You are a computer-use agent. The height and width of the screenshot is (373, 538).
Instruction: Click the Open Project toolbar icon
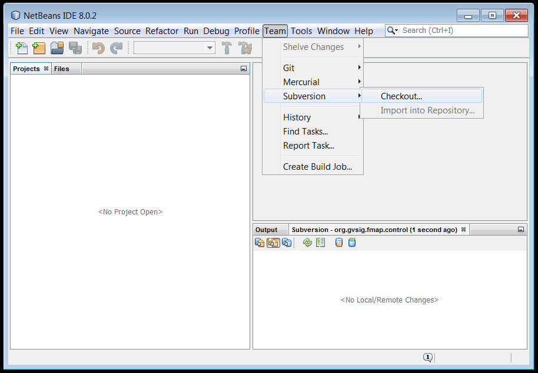[x=57, y=48]
